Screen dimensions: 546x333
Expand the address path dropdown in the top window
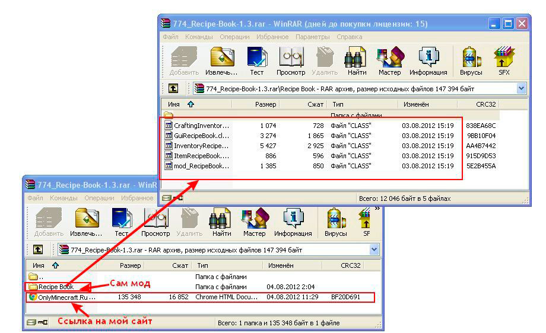521,88
